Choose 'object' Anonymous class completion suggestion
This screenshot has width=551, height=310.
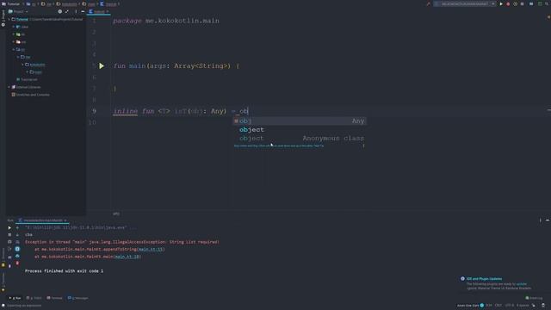[300, 138]
